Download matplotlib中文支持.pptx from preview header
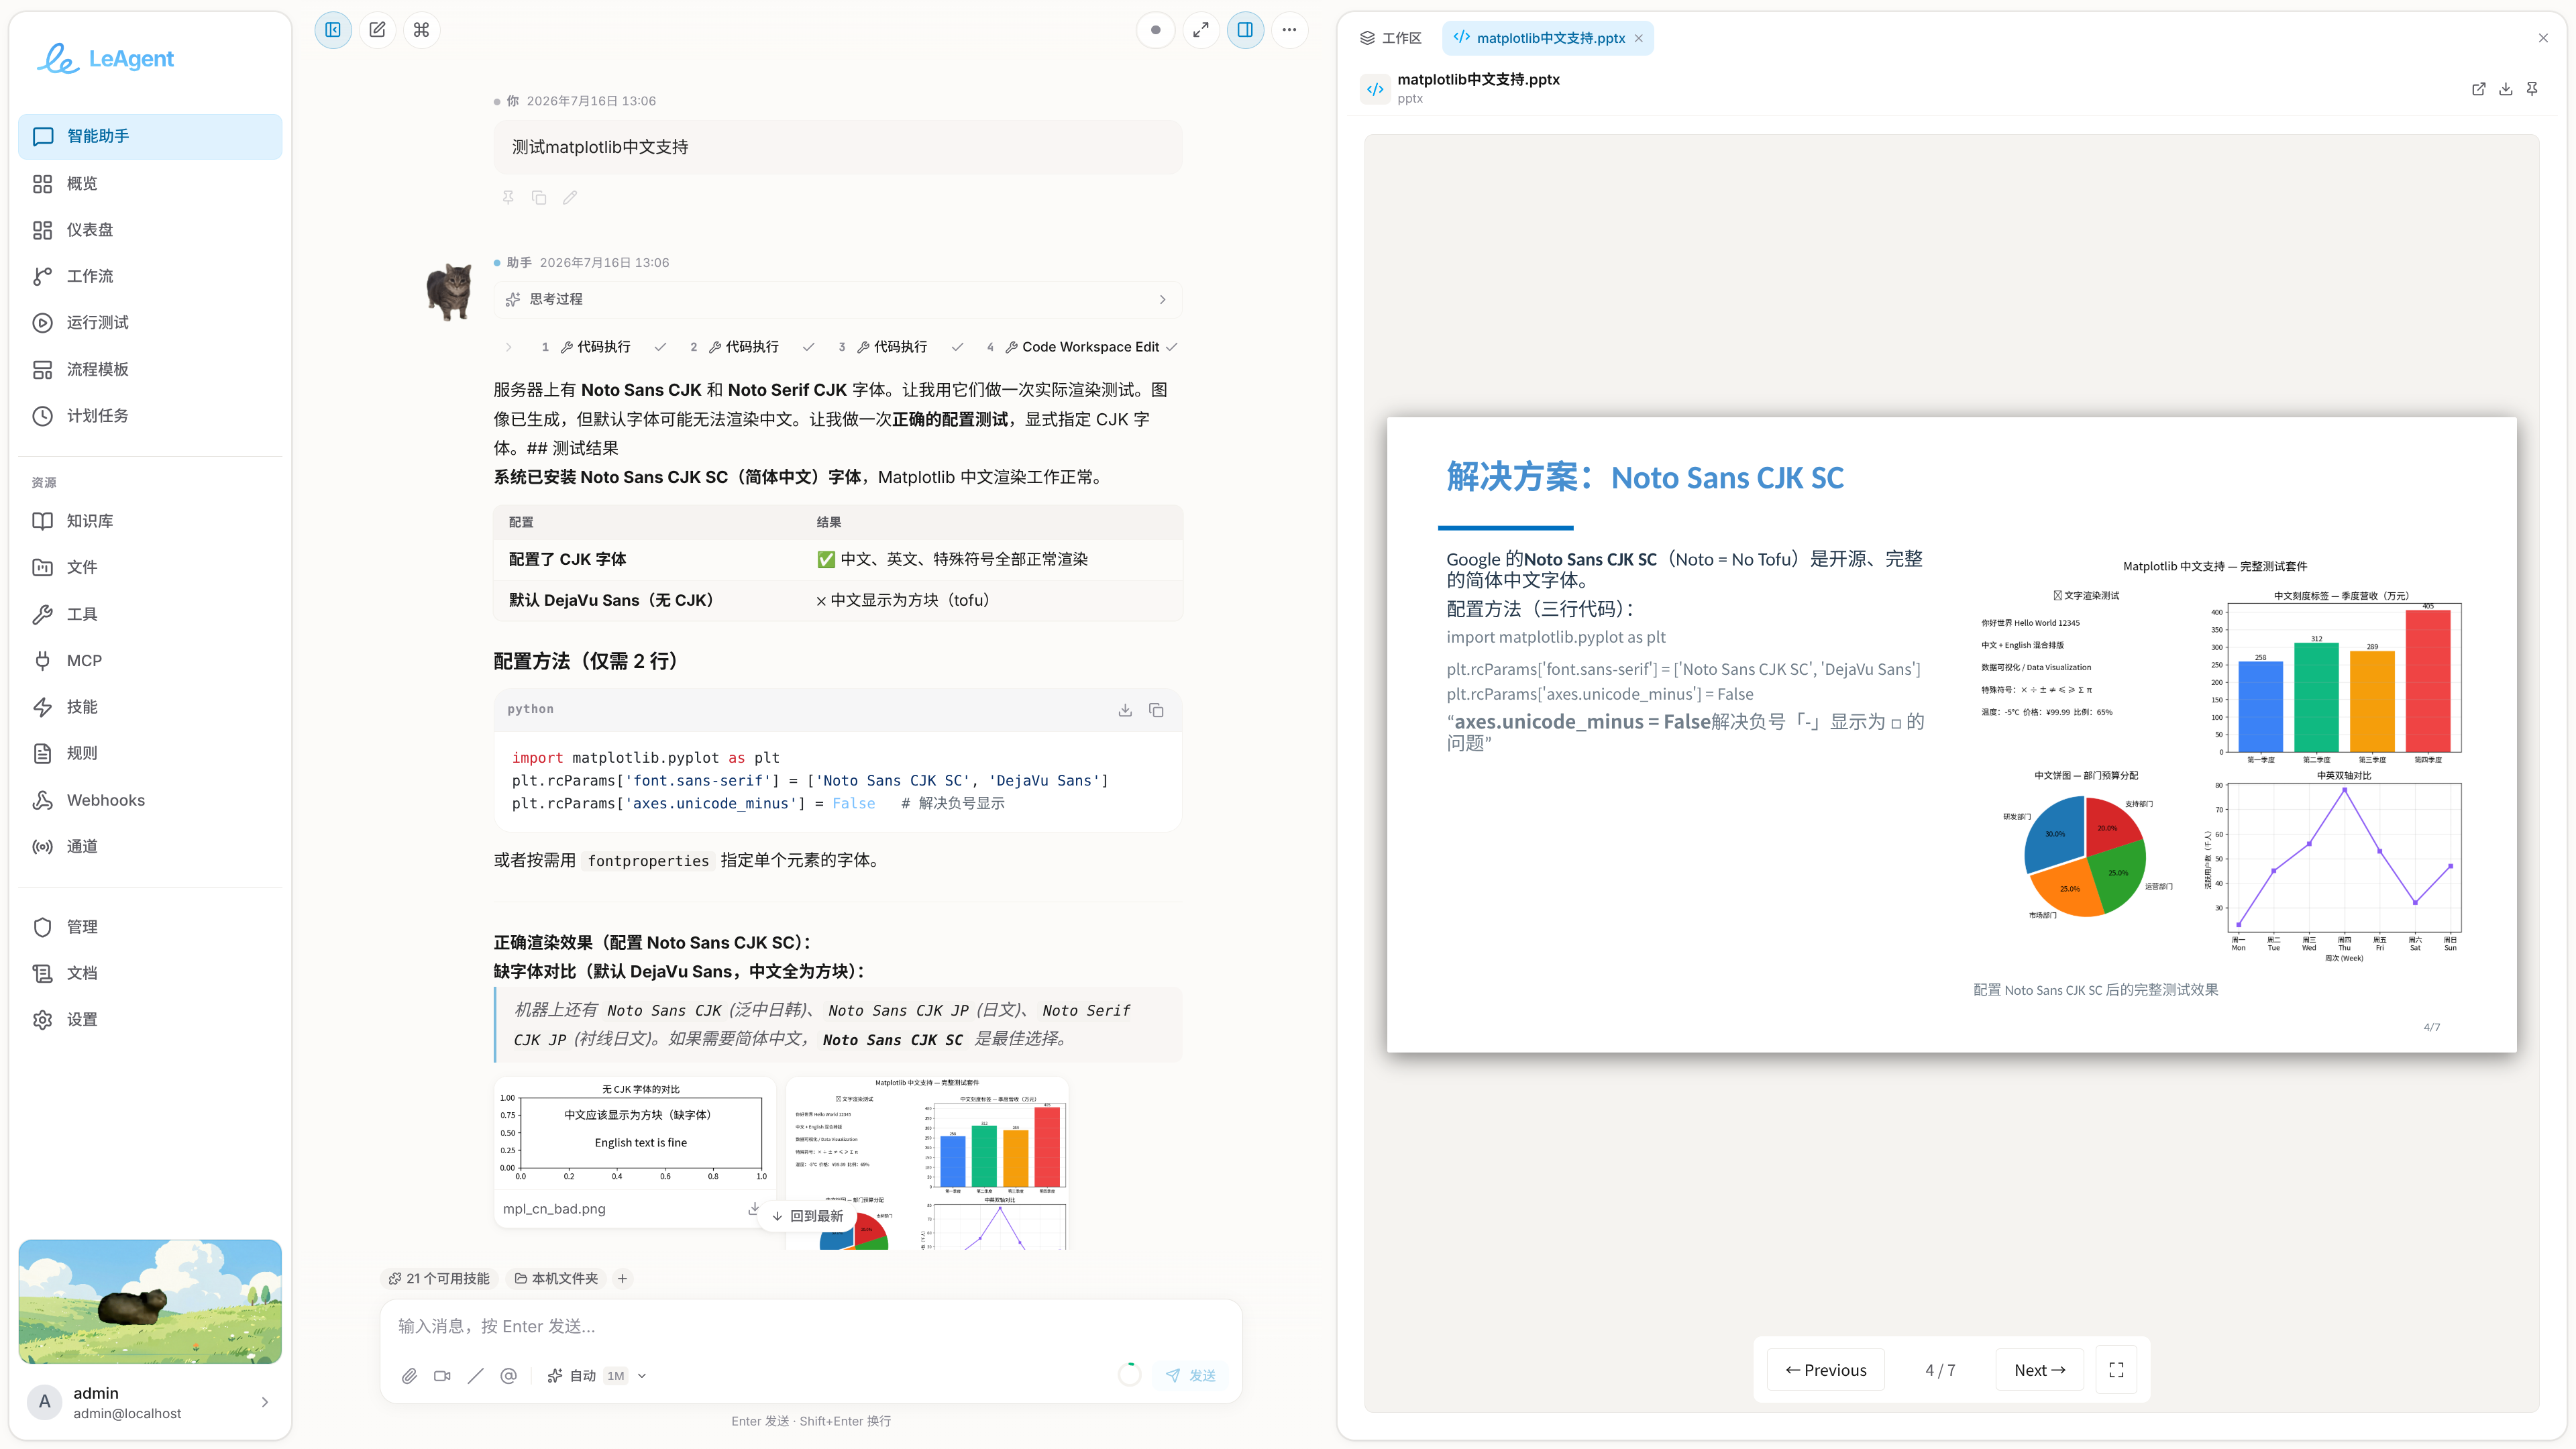Screen dimensions: 2576x1449 [x=2506, y=89]
